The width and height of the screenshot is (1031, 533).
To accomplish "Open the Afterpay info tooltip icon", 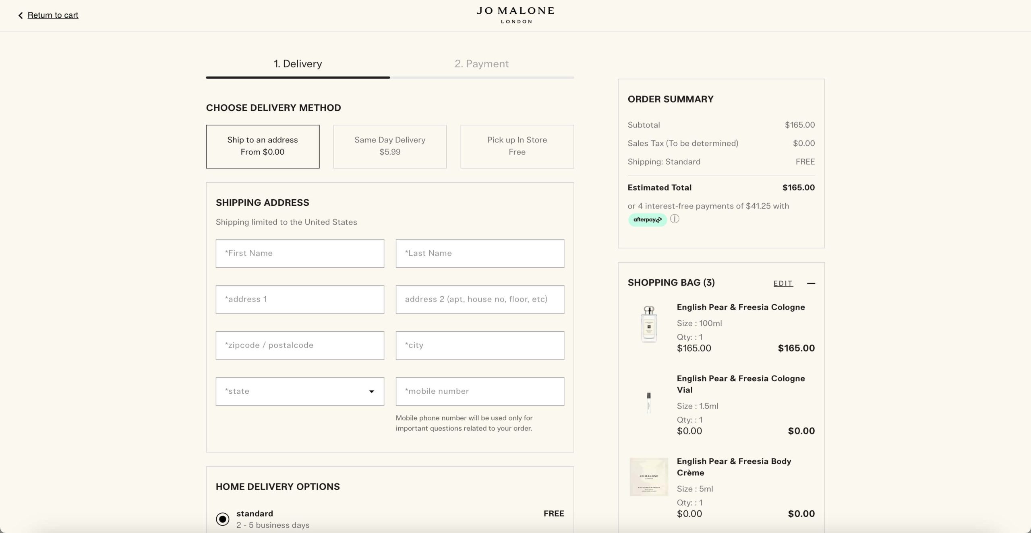I will point(675,219).
